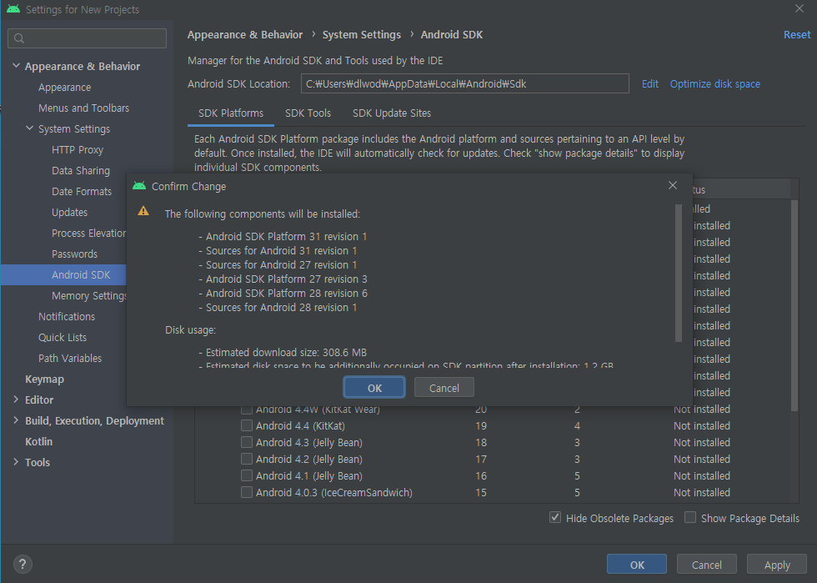Expand the Tools settings node
817x583 pixels.
(x=16, y=462)
